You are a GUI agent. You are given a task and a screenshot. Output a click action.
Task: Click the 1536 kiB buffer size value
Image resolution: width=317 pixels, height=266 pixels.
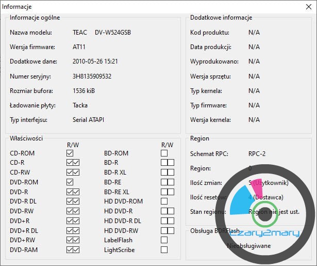(x=84, y=90)
